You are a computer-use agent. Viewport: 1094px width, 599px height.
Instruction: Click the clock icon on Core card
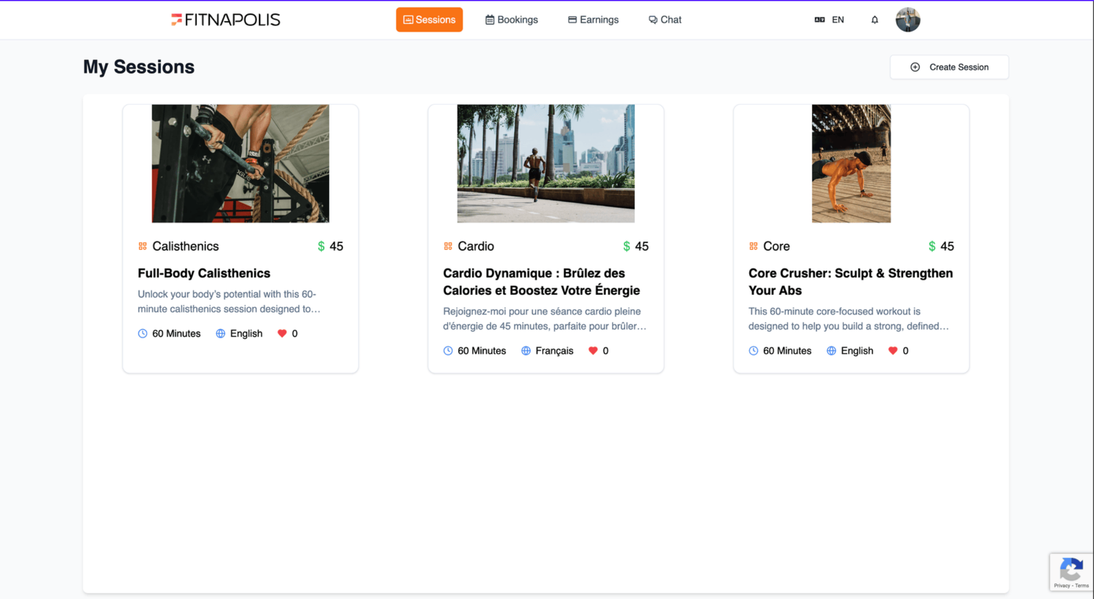753,351
